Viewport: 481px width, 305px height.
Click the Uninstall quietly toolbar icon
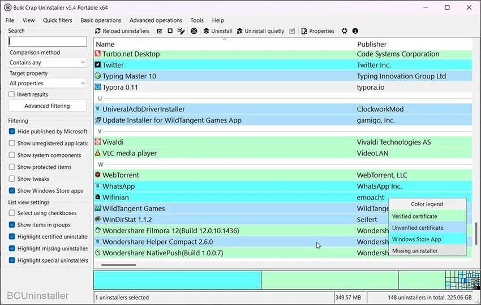pos(239,31)
